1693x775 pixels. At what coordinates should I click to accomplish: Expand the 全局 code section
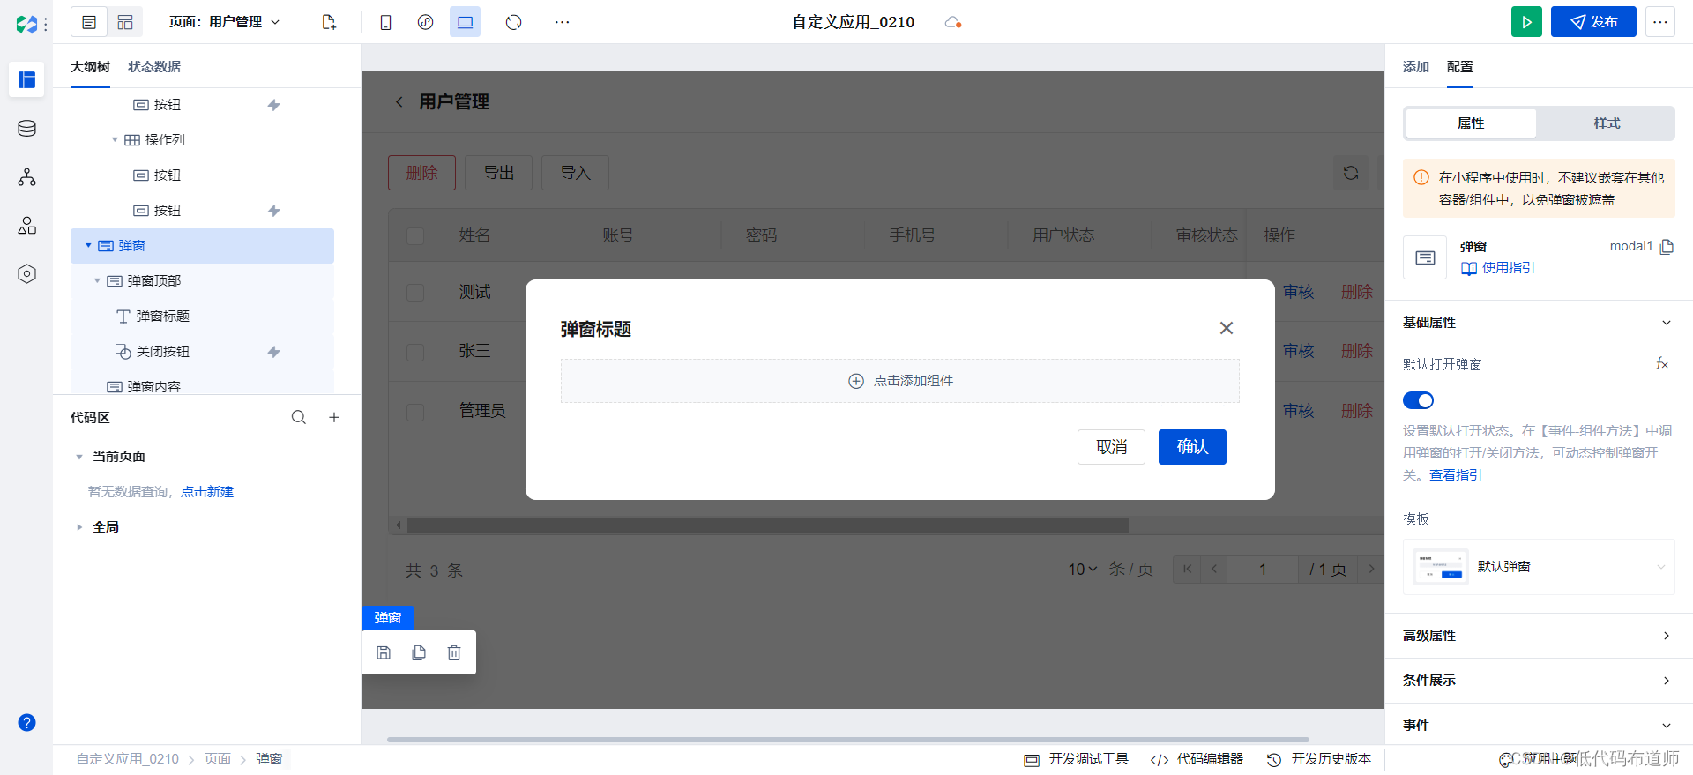coord(79,527)
